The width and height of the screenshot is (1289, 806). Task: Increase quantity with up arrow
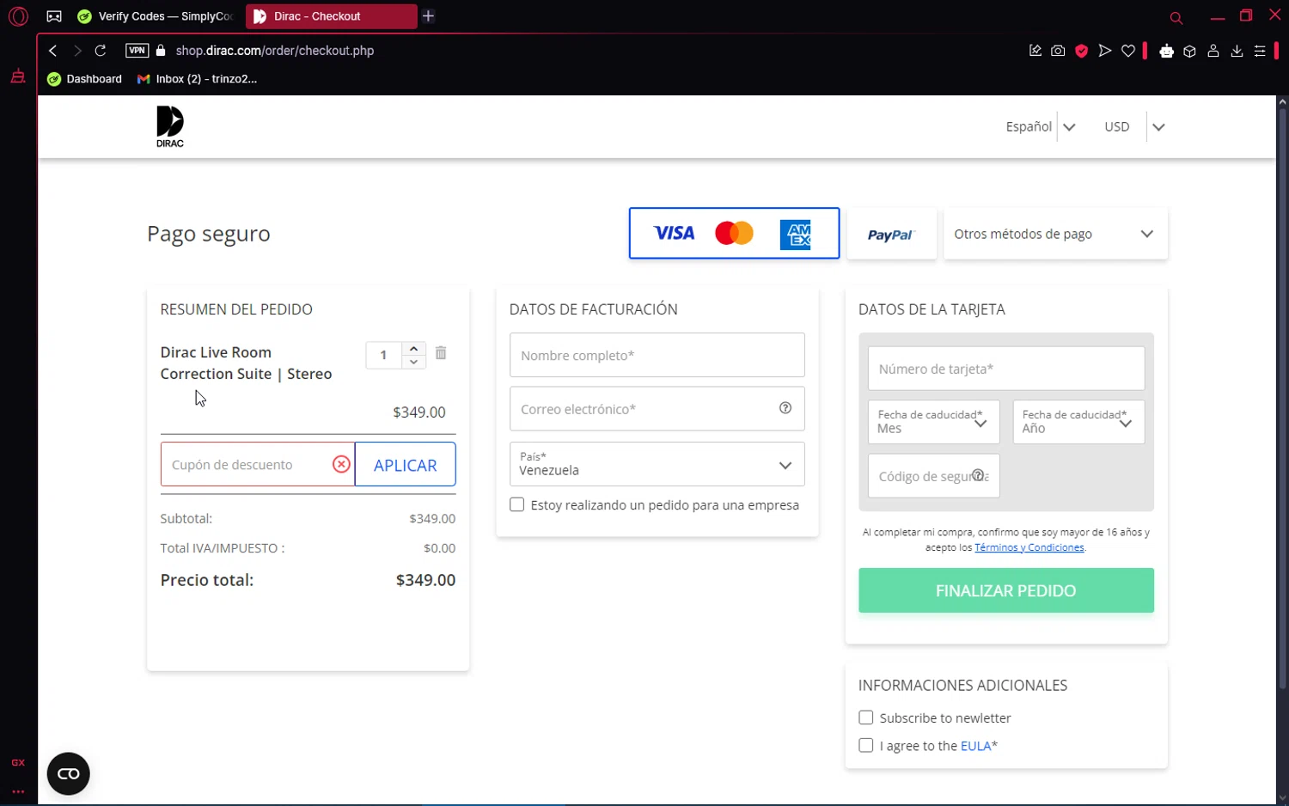(413, 348)
